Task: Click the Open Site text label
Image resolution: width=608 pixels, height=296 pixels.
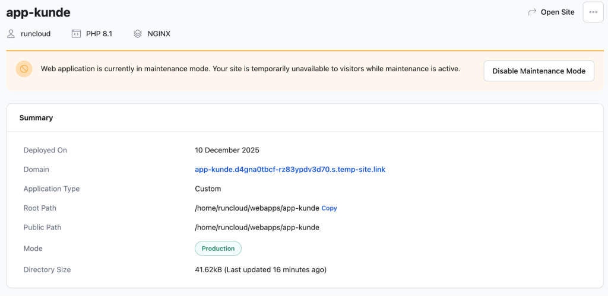Action: pyautogui.click(x=558, y=12)
